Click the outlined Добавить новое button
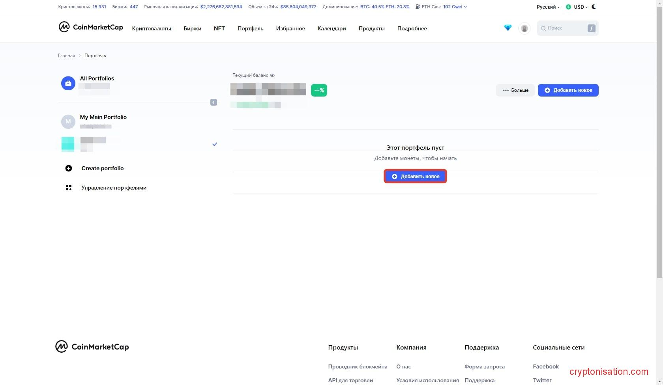This screenshot has height=385, width=663. (x=415, y=177)
